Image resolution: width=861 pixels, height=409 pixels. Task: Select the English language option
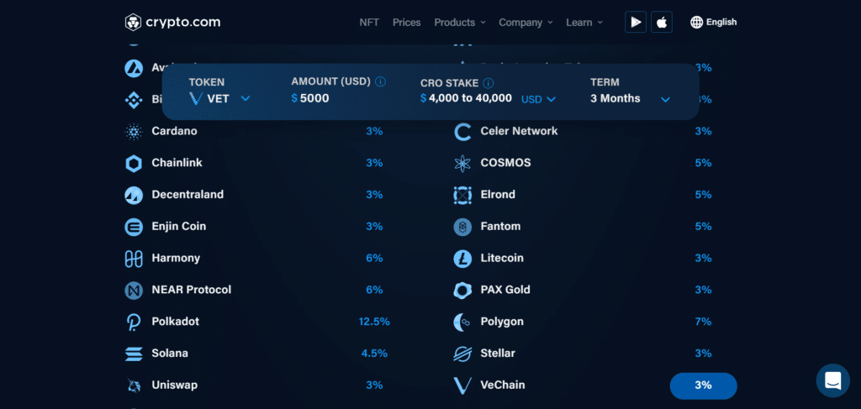[721, 23]
